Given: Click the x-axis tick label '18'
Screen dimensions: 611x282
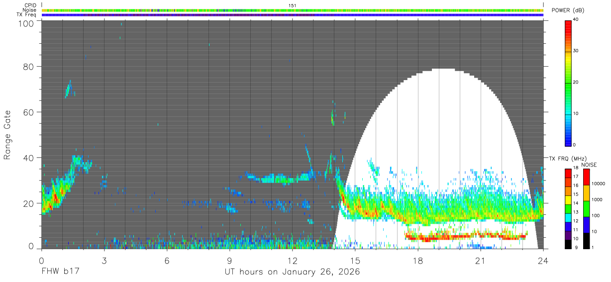Looking at the screenshot, I should [418, 260].
